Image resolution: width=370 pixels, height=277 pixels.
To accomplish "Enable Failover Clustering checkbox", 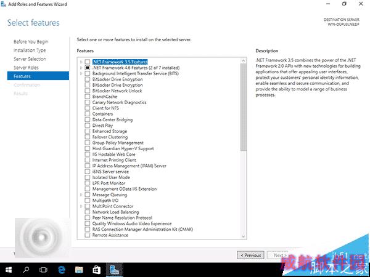I will [88, 137].
